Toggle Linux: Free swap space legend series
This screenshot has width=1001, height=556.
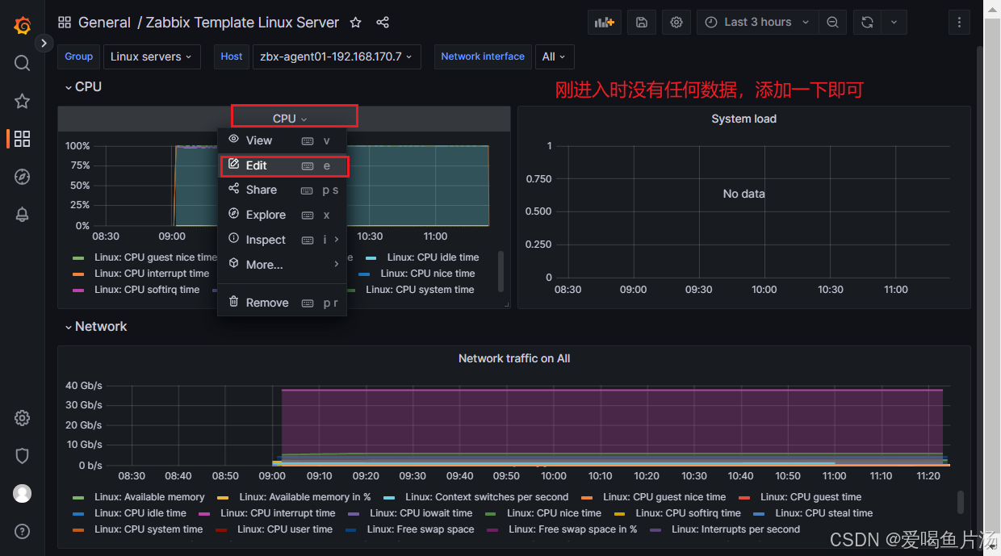tap(421, 529)
